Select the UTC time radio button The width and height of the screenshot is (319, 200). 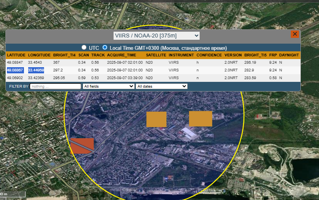(x=84, y=47)
